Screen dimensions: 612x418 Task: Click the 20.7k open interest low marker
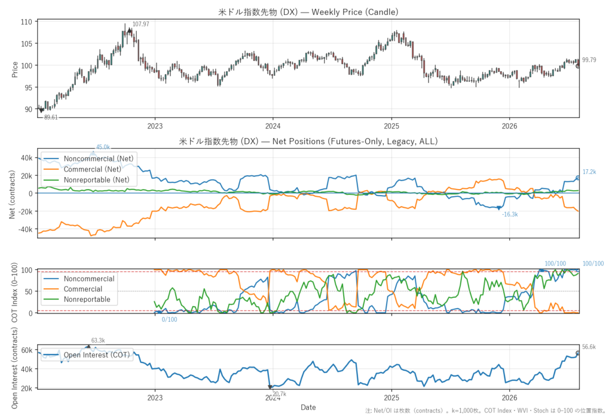click(270, 387)
